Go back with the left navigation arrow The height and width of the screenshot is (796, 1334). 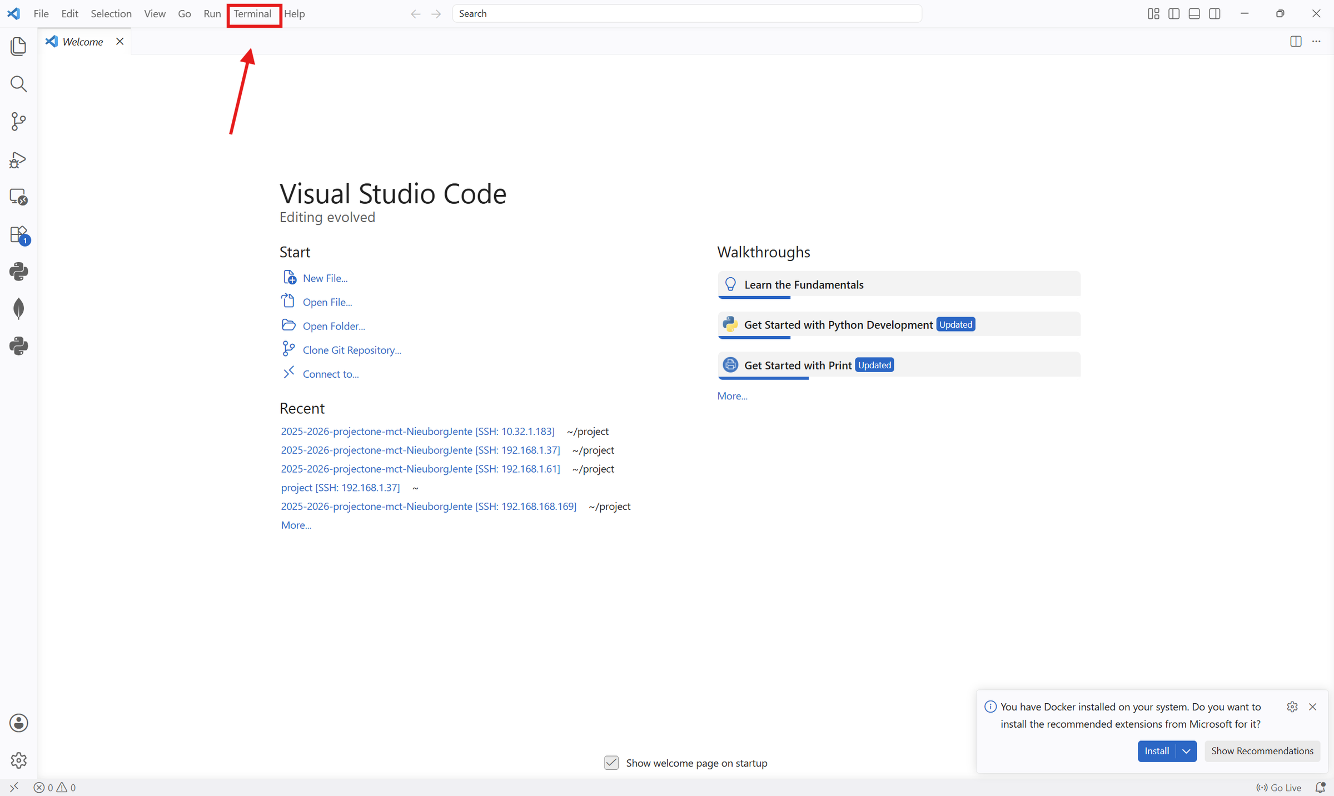pyautogui.click(x=415, y=14)
